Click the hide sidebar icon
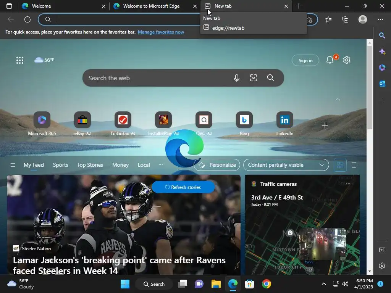 (x=382, y=250)
